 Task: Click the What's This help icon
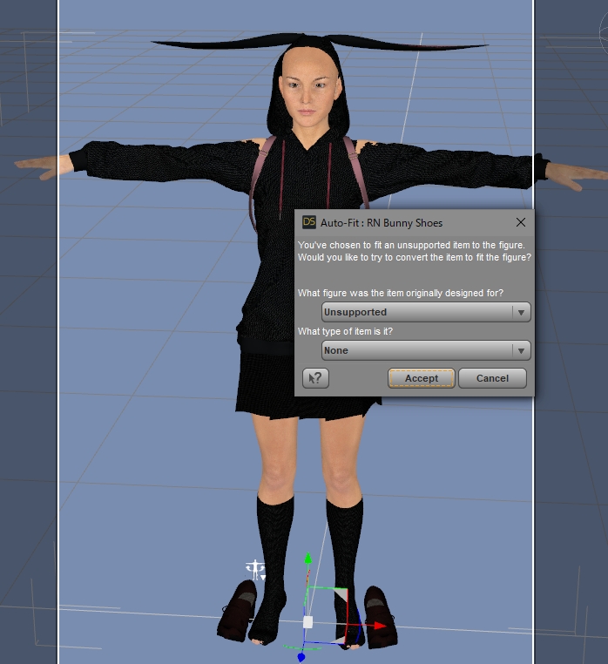315,377
